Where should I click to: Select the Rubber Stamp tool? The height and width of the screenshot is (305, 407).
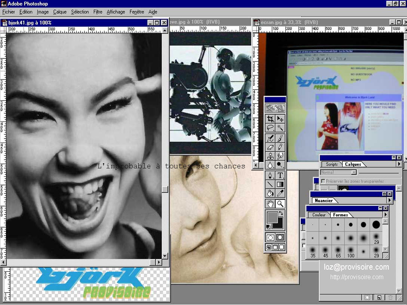coord(270,156)
